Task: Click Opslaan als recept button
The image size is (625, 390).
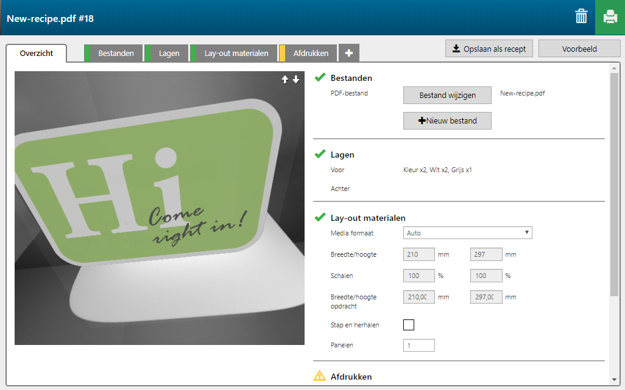Action: coord(489,49)
